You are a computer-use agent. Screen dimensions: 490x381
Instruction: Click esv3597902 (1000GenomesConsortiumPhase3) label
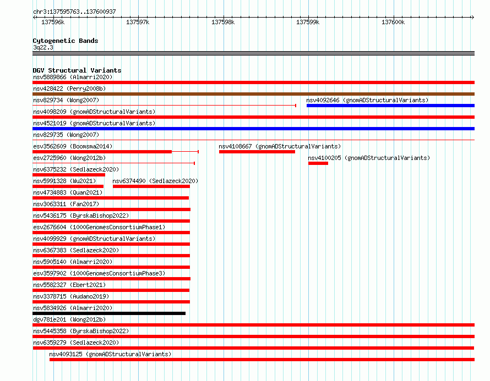pos(99,273)
